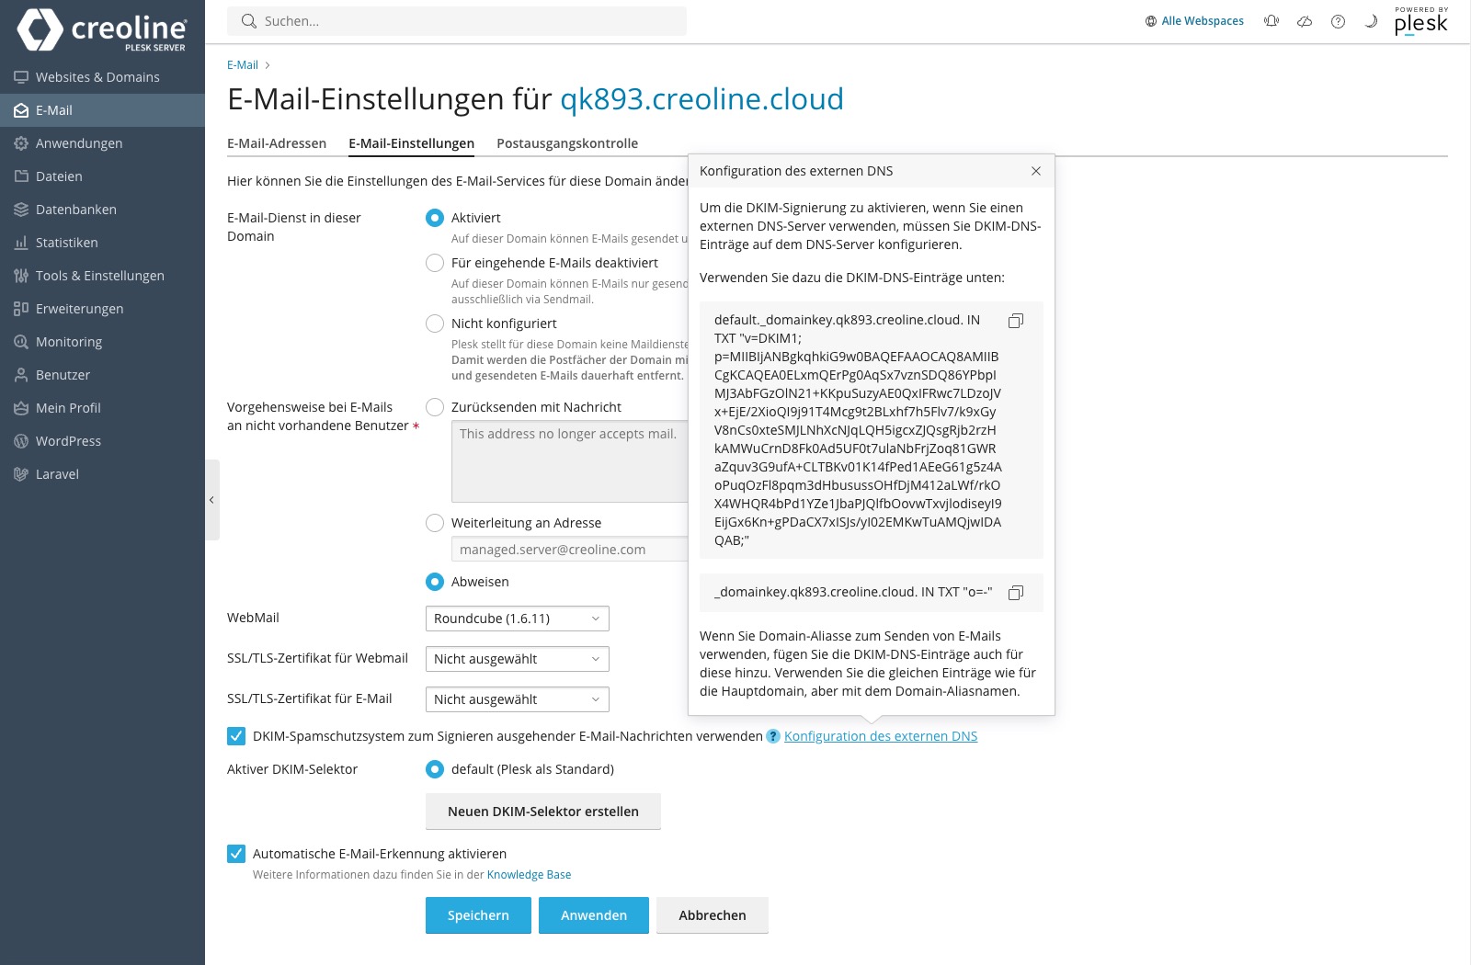1471x965 pixels.
Task: Toggle dark mode with the moon icon
Action: pos(1371,21)
